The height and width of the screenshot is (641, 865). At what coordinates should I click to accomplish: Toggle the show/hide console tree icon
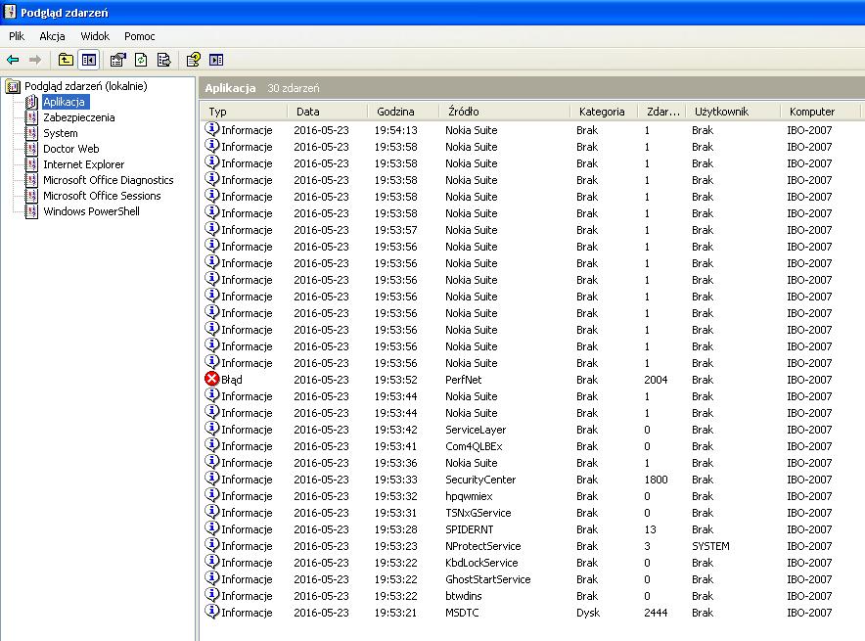click(89, 60)
